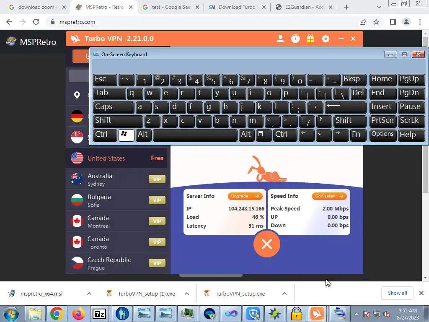This screenshot has height=322, width=429.
Task: Open Chrome tab search dropdown
Action: (379, 7)
